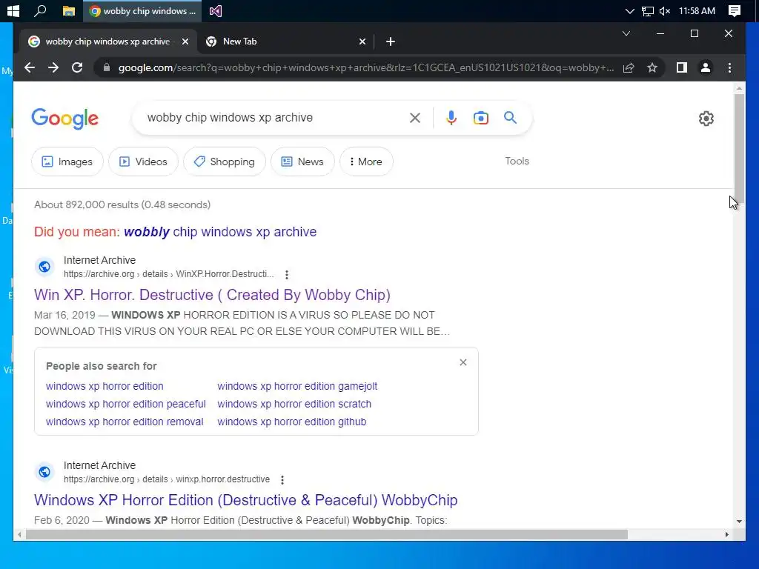
Task: Search windows xp horror edition peaceful
Action: coord(126,404)
